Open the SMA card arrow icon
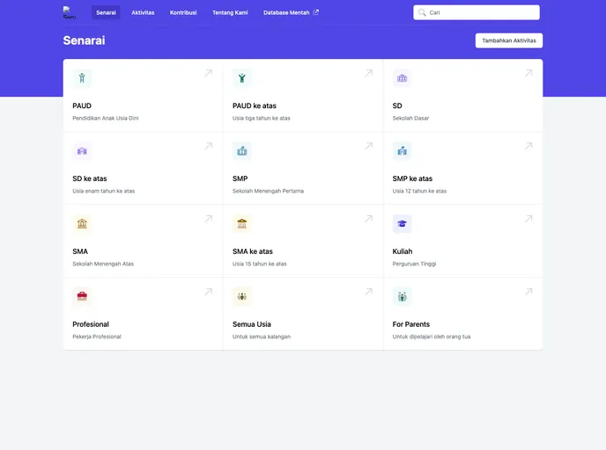 click(209, 219)
